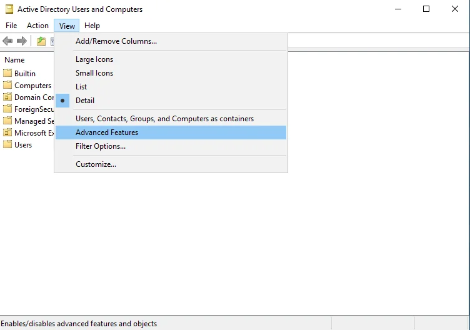470x330 pixels.
Task: Switch to Small Icons view
Action: 171,73
